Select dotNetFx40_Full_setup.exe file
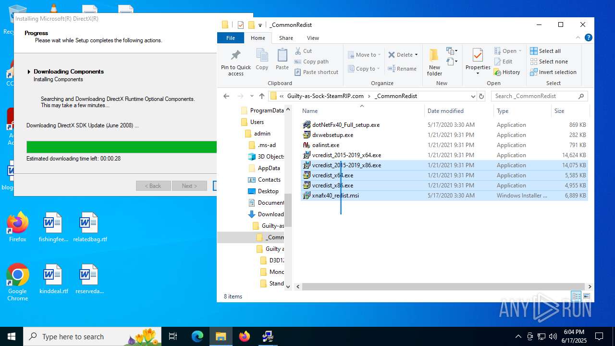Viewport: 615px width, 346px height. (345, 124)
